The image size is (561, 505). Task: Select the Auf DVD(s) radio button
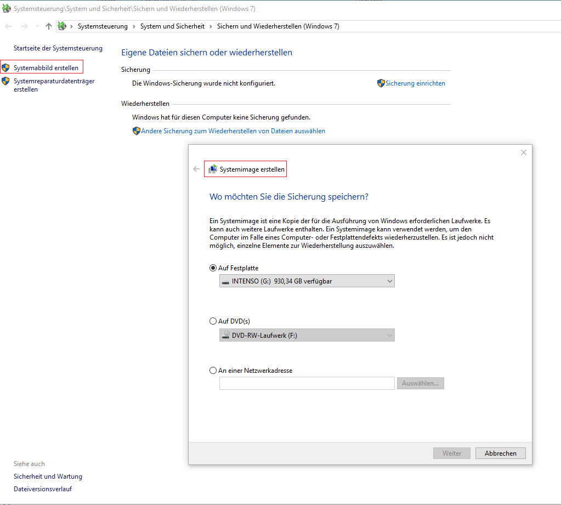tap(213, 321)
